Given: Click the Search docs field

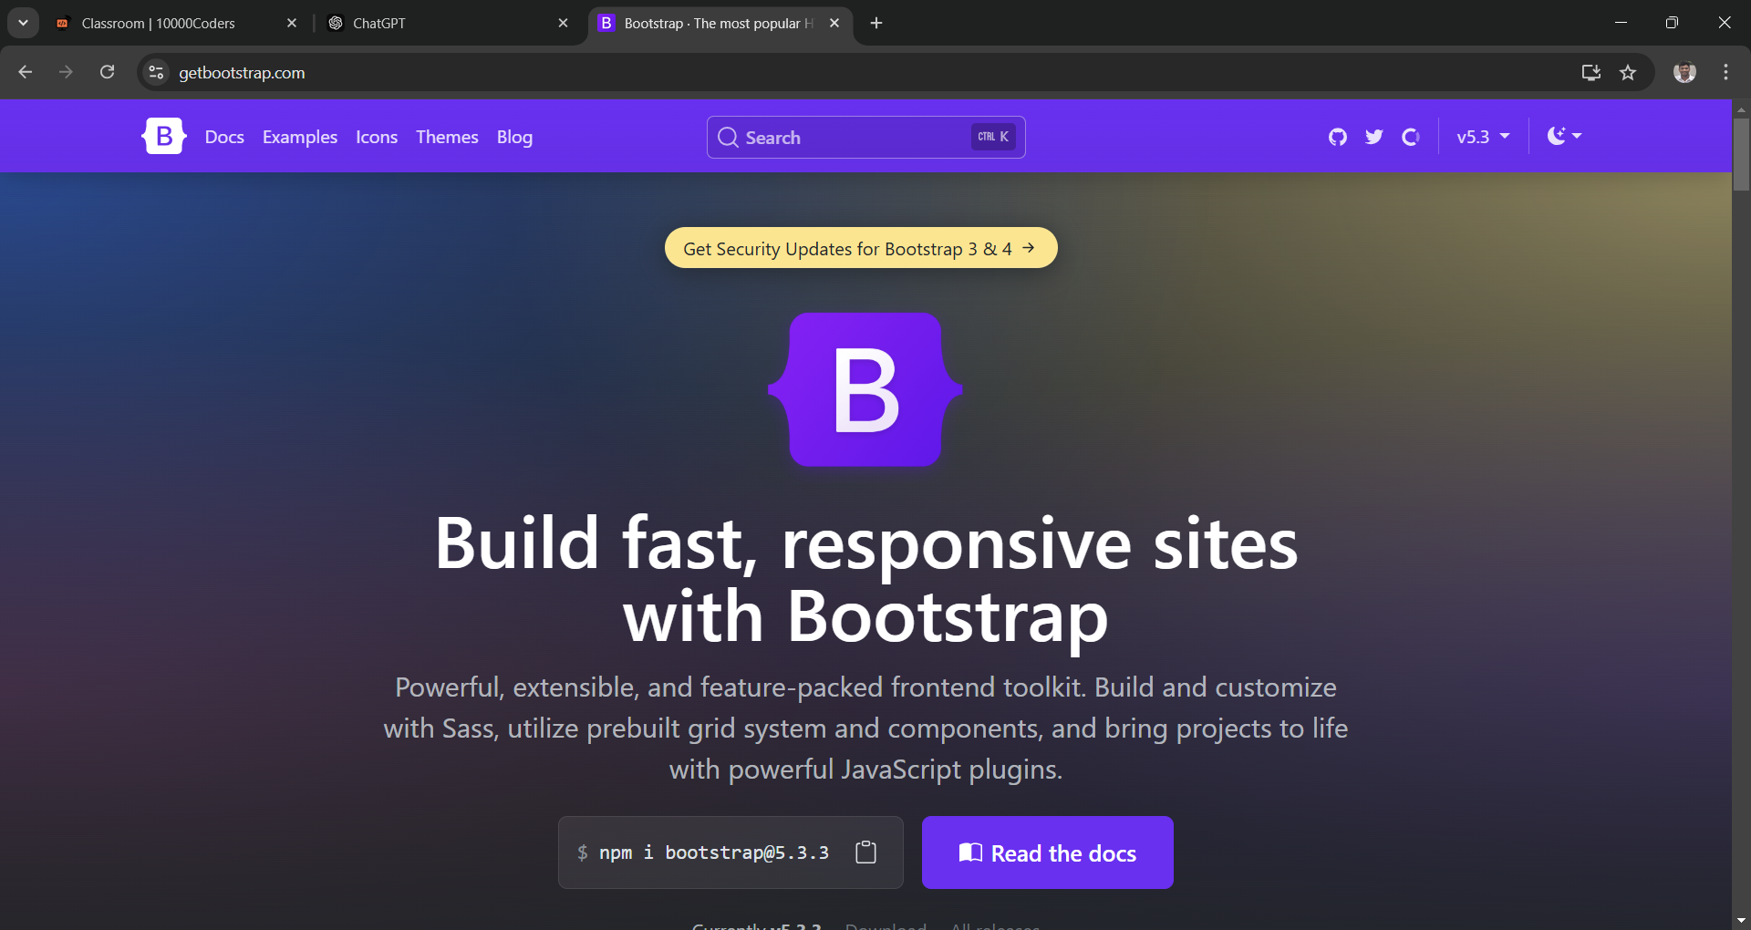Looking at the screenshot, I should (x=865, y=137).
